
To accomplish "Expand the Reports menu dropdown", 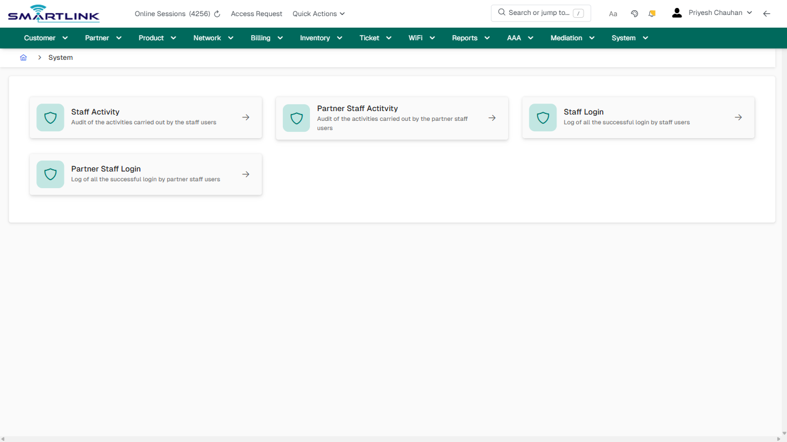I will [x=470, y=37].
